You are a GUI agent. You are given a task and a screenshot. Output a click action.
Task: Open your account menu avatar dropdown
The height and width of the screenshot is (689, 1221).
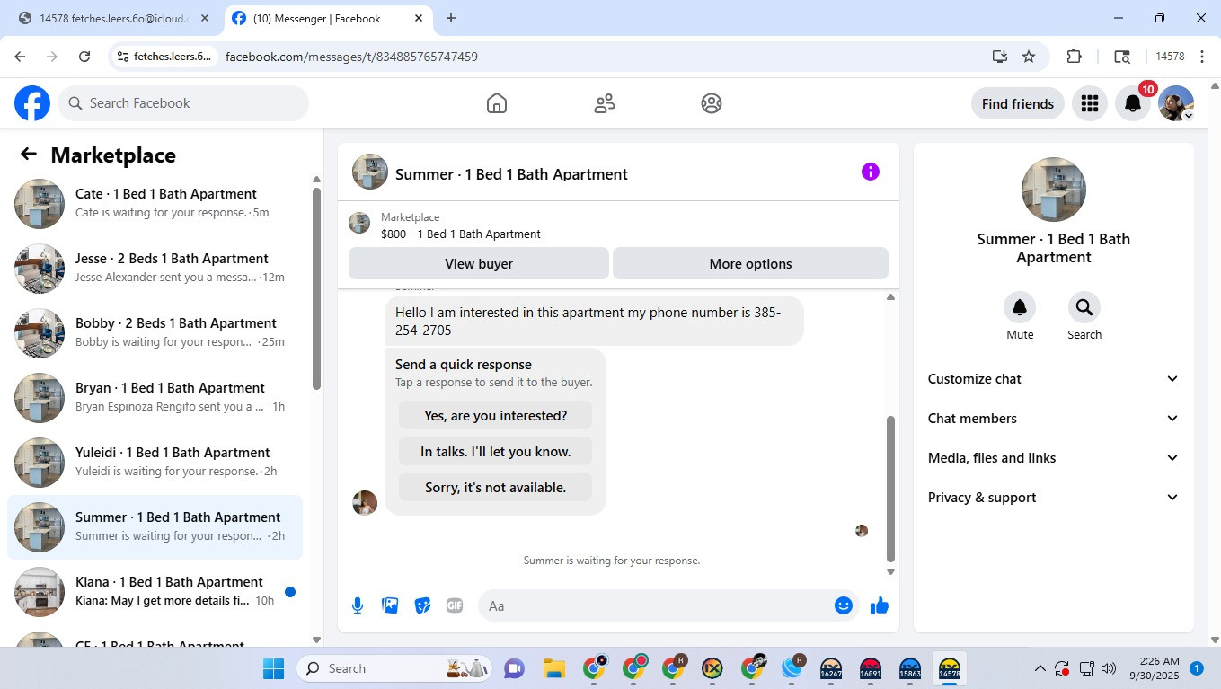click(1176, 103)
